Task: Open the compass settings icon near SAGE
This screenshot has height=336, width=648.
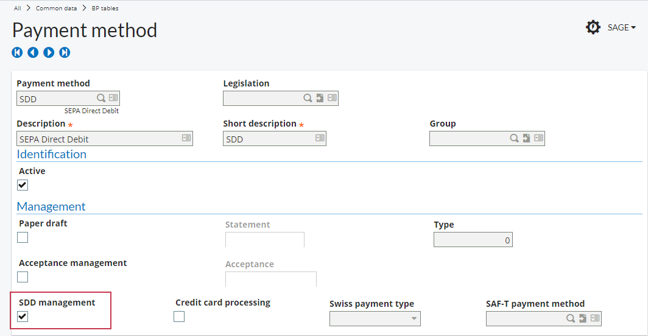Action: click(593, 27)
